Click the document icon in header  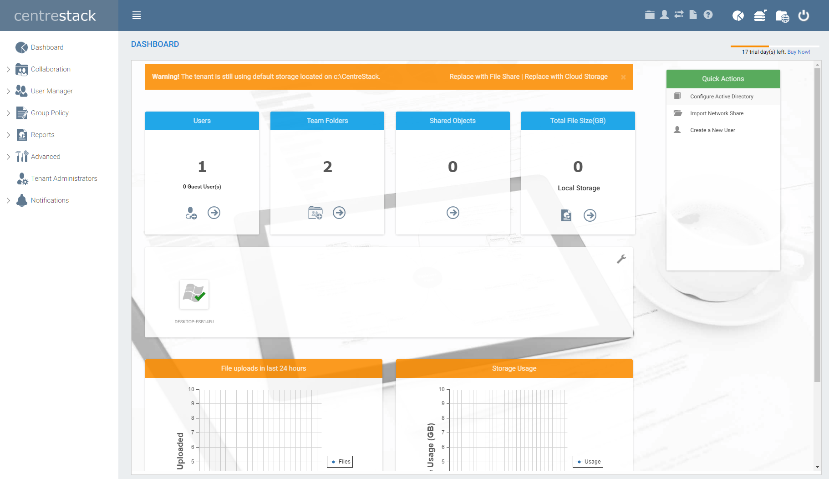tap(693, 15)
